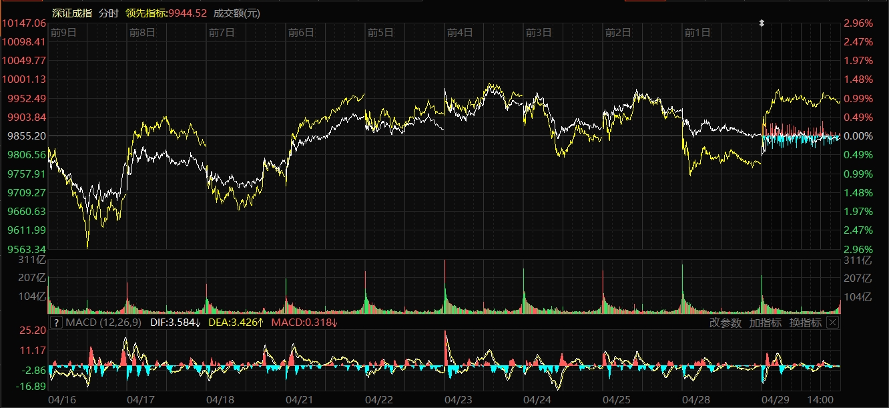Screen dimensions: 889x408
Task: Click the 10001.13 price axis label
Action: click(x=23, y=79)
